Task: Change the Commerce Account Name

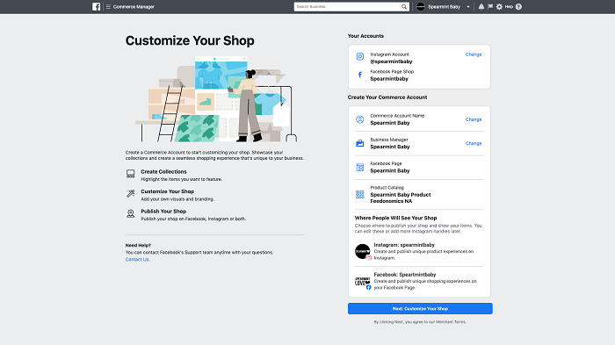Action: (x=474, y=119)
